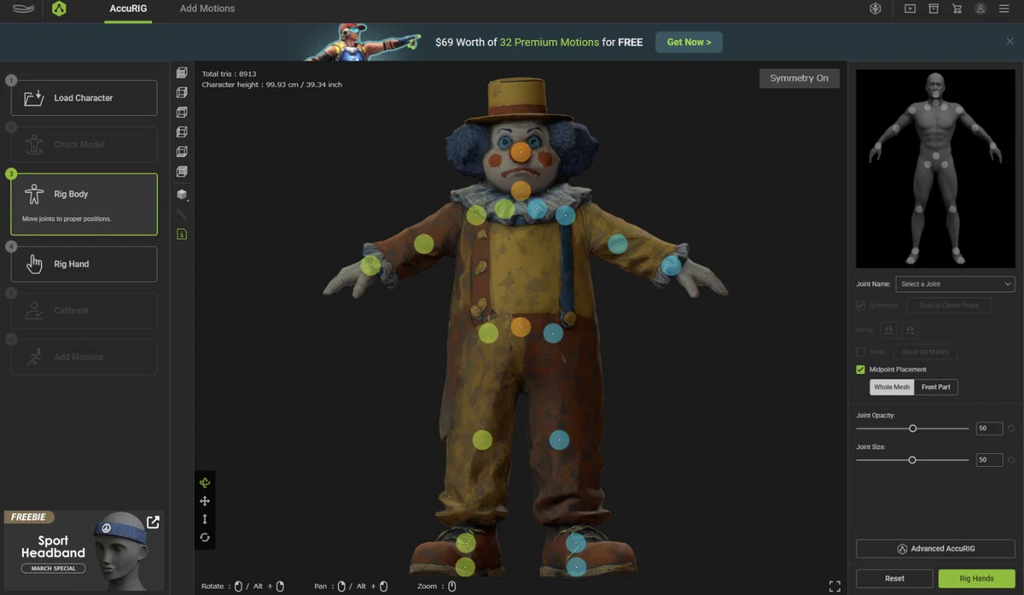The height and width of the screenshot is (595, 1024).
Task: Select the green orbit camera tool
Action: 205,483
